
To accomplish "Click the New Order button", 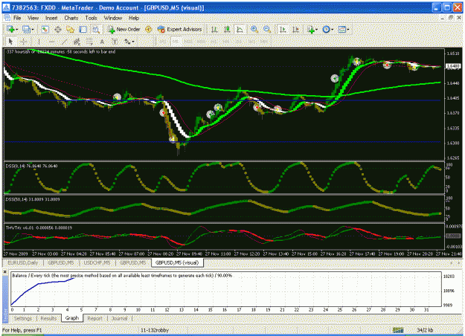I will (x=124, y=29).
